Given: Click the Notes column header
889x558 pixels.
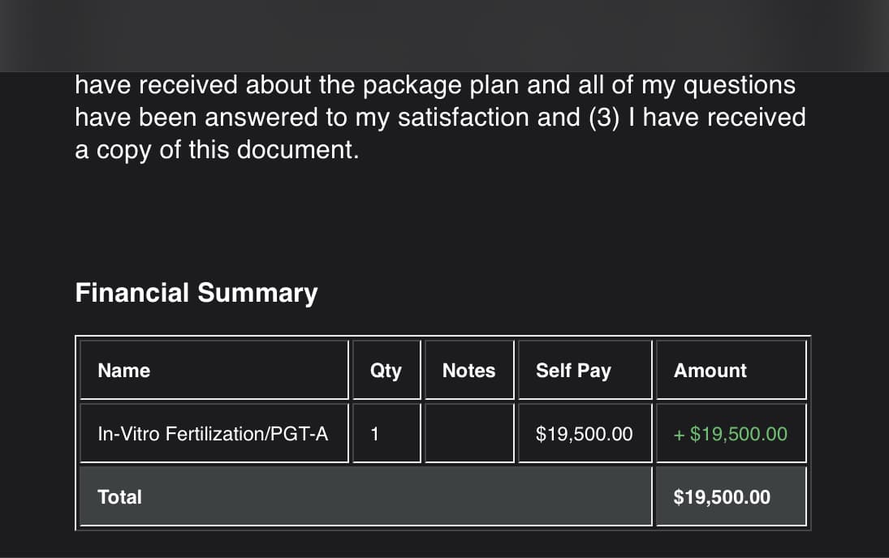Looking at the screenshot, I should (x=469, y=371).
